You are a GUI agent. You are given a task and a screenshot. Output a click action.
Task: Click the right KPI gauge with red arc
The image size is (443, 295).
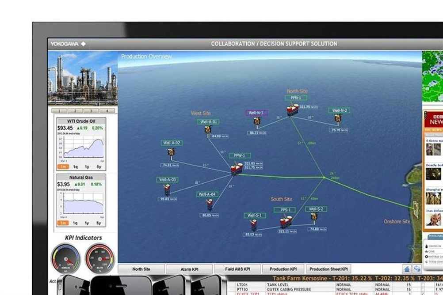(100, 259)
